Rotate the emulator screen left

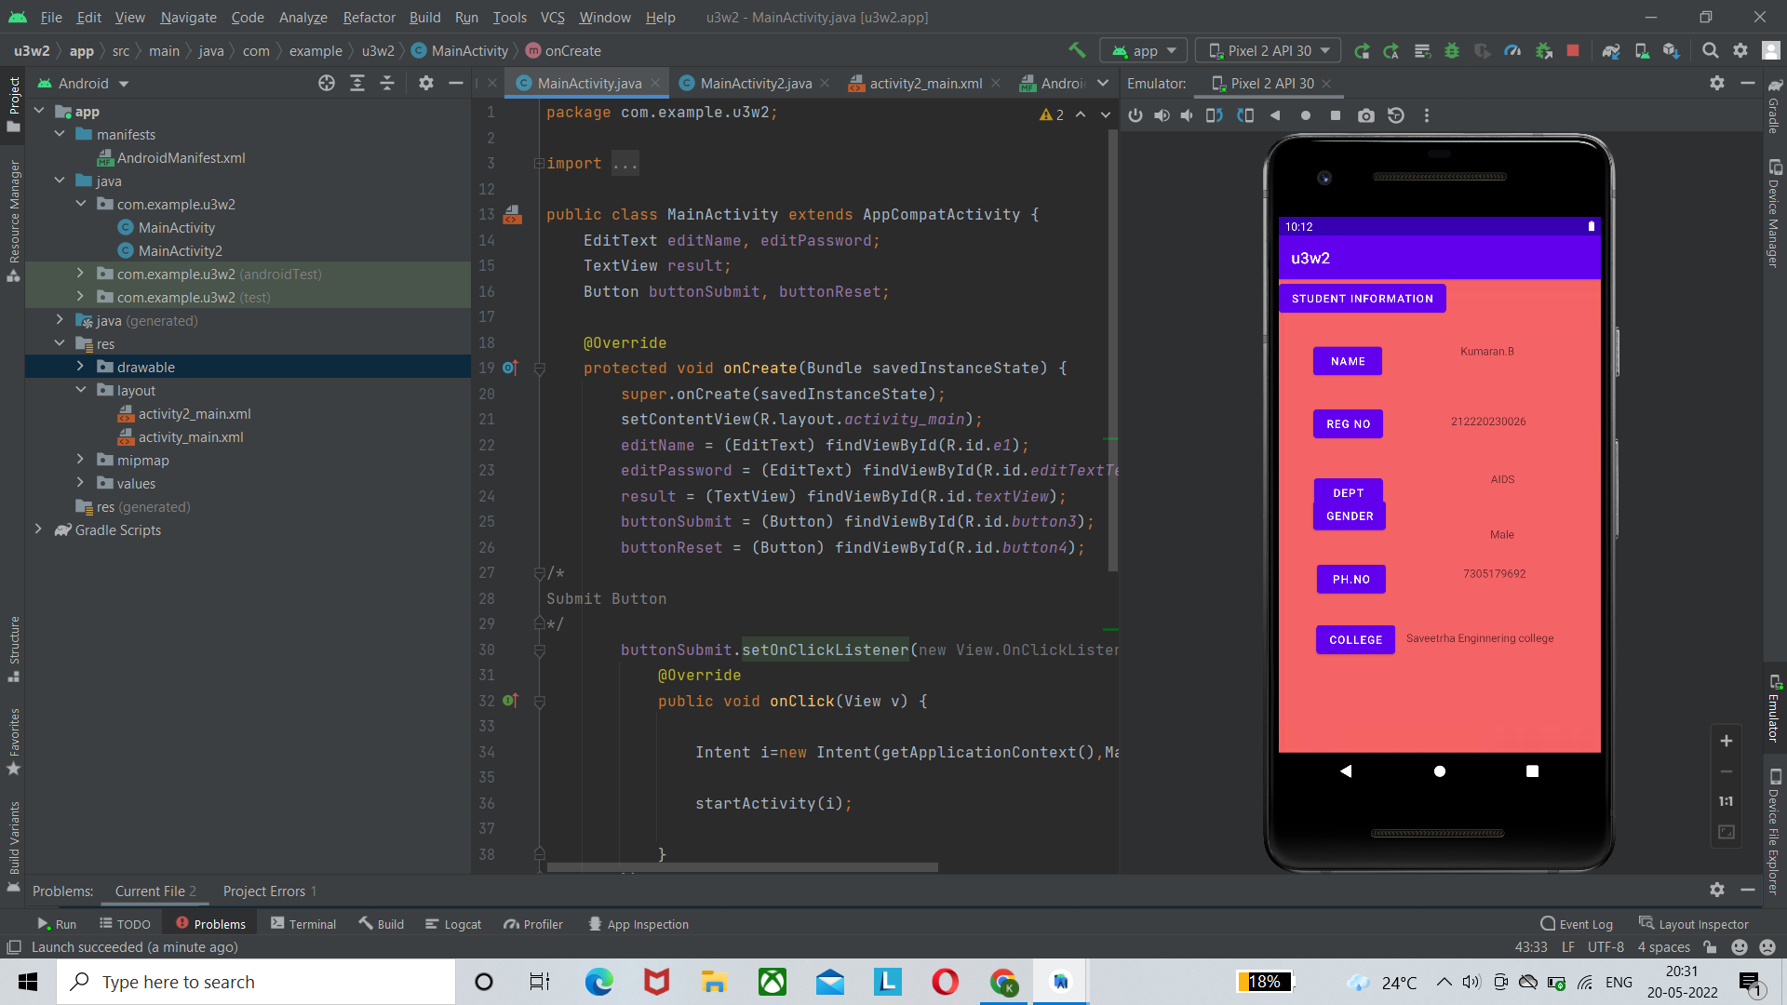[1214, 115]
